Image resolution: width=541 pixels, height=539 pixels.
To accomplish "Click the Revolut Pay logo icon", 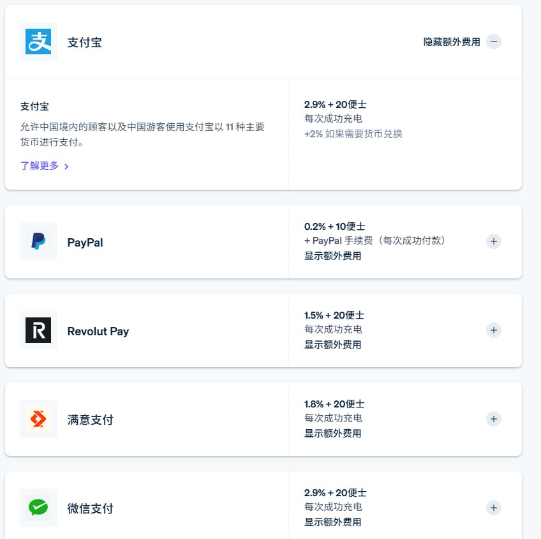I will point(38,330).
